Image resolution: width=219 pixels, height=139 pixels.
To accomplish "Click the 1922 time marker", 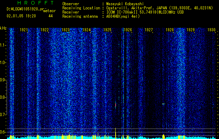I will 45,30.
